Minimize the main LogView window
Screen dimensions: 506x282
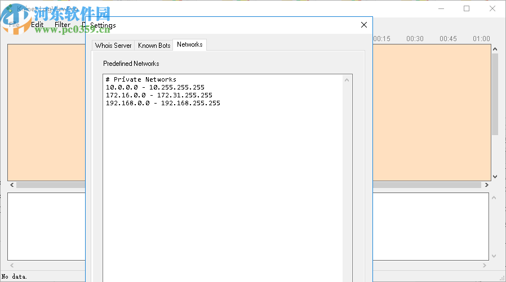tap(441, 8)
